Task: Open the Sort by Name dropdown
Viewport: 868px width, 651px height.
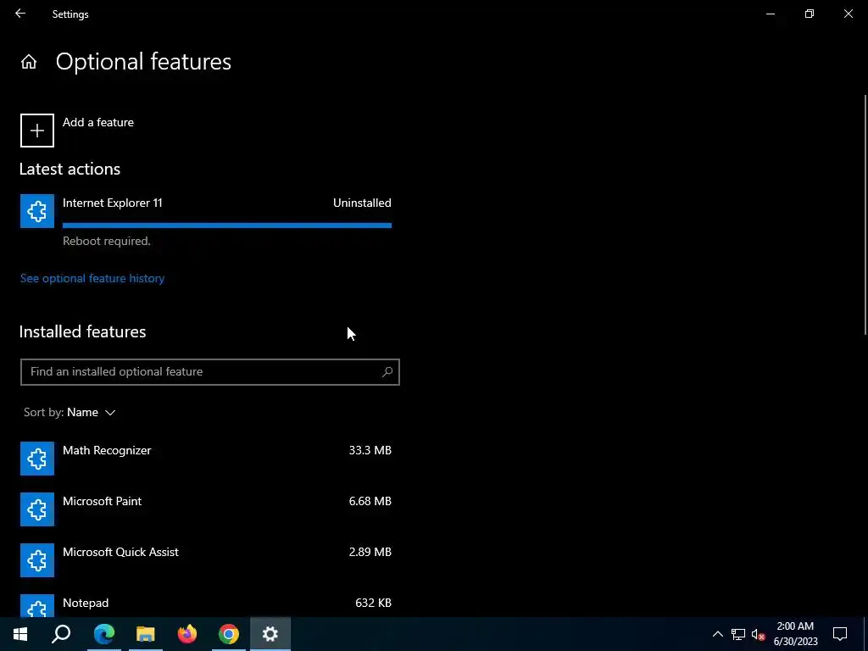Action: [x=70, y=413]
